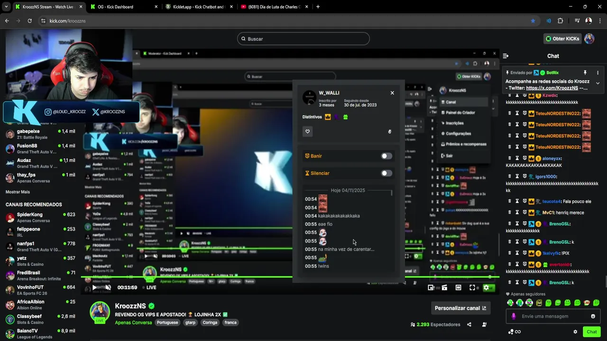Screen dimensions: 607x341
Task: Click the heart icon in W_WALLI card
Action: point(307,132)
